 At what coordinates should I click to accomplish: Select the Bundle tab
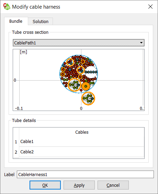coord(16,21)
